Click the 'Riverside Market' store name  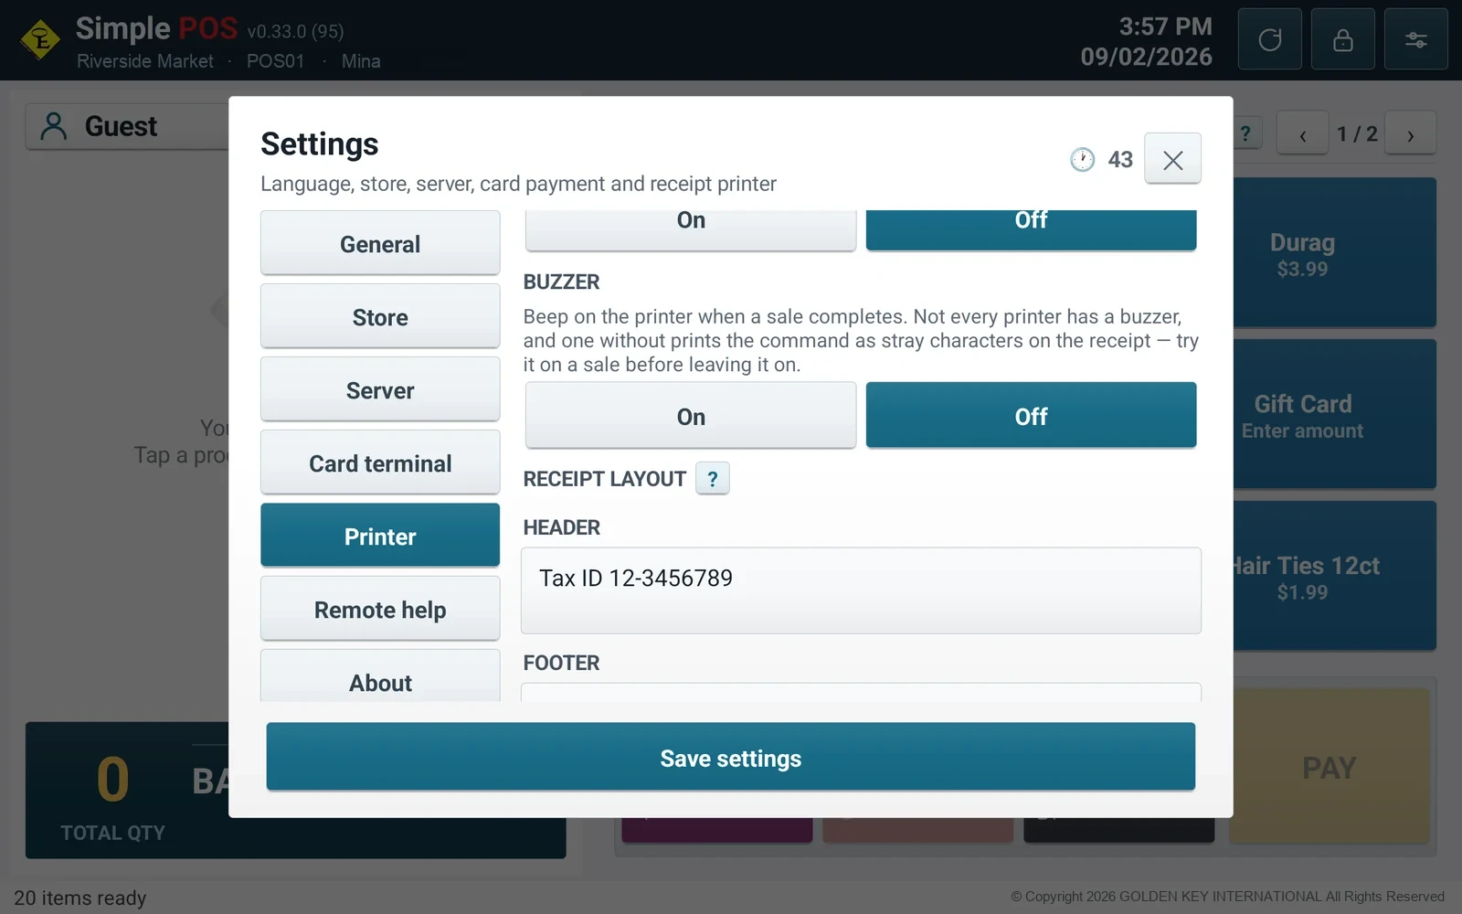tap(145, 61)
